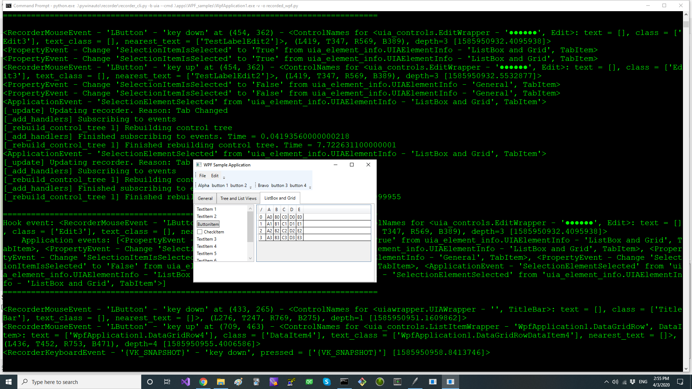Toggle the CheckItem checkbox
692x389 pixels.
[200, 232]
